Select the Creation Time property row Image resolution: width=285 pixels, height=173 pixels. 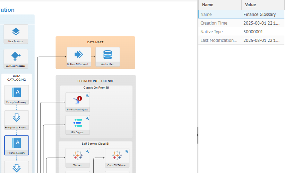click(x=242, y=23)
